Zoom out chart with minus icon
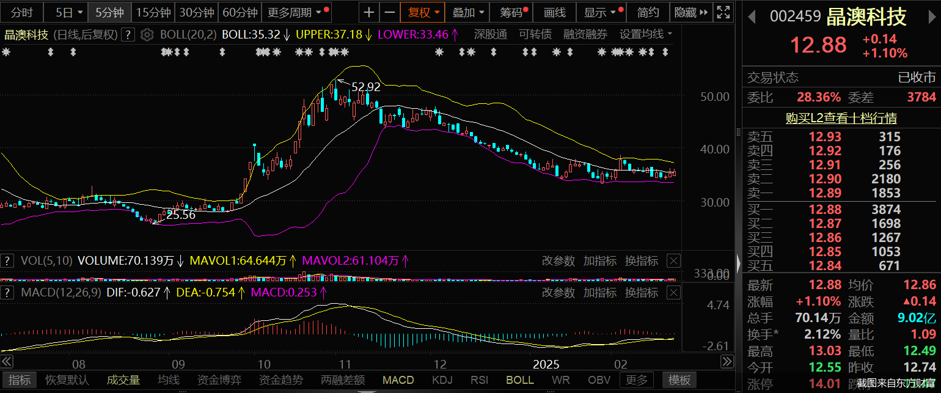941x393 pixels. pyautogui.click(x=389, y=12)
